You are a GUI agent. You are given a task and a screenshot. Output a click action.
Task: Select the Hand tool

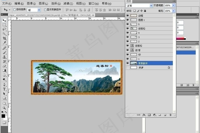click(4, 103)
